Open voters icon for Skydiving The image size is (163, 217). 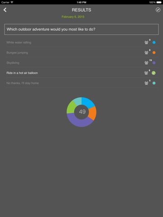[x=146, y=63]
